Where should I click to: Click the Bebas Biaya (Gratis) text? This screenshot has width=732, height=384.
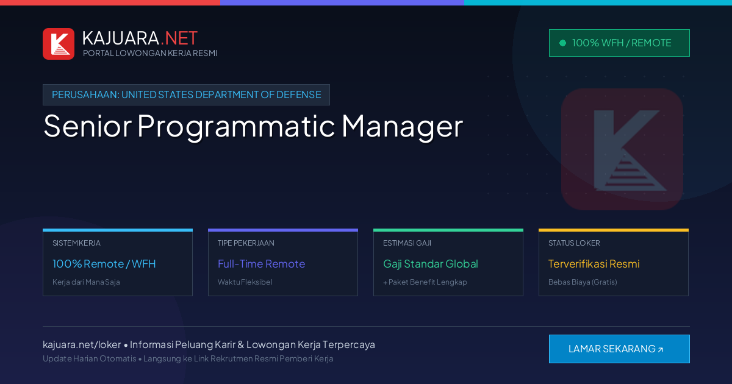pyautogui.click(x=583, y=282)
